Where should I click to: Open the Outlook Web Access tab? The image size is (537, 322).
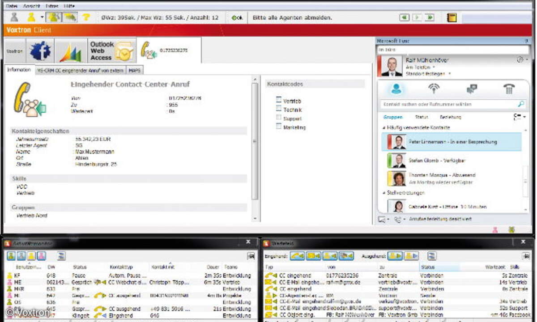(x=112, y=51)
